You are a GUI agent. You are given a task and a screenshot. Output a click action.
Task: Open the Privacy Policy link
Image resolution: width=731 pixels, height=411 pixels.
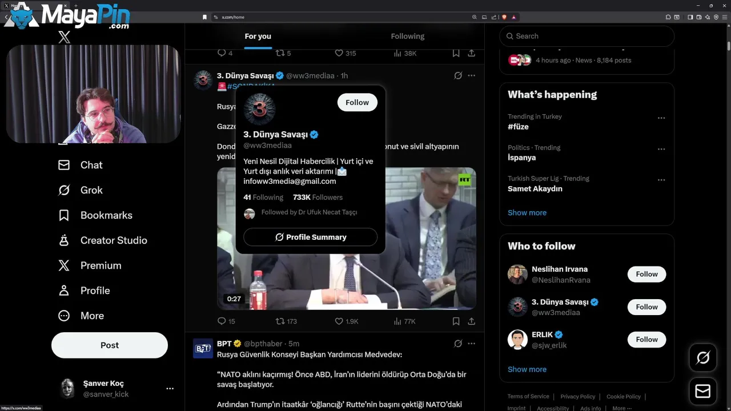pyautogui.click(x=578, y=396)
